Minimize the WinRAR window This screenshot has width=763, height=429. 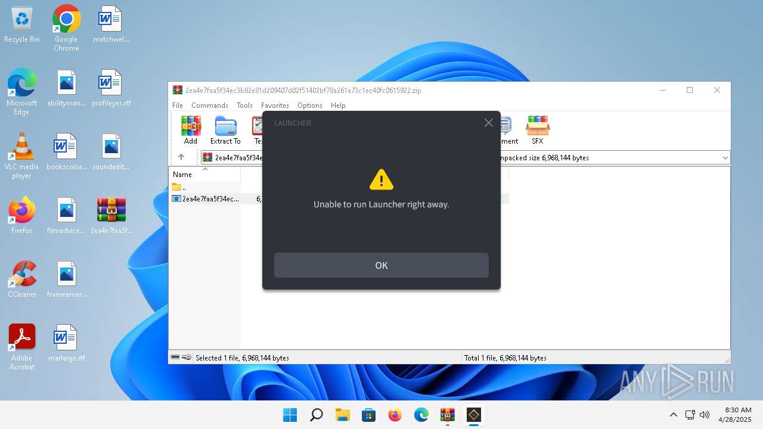tap(663, 90)
